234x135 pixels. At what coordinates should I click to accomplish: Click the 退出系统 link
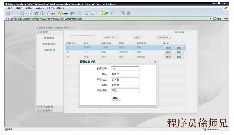[x=179, y=32]
